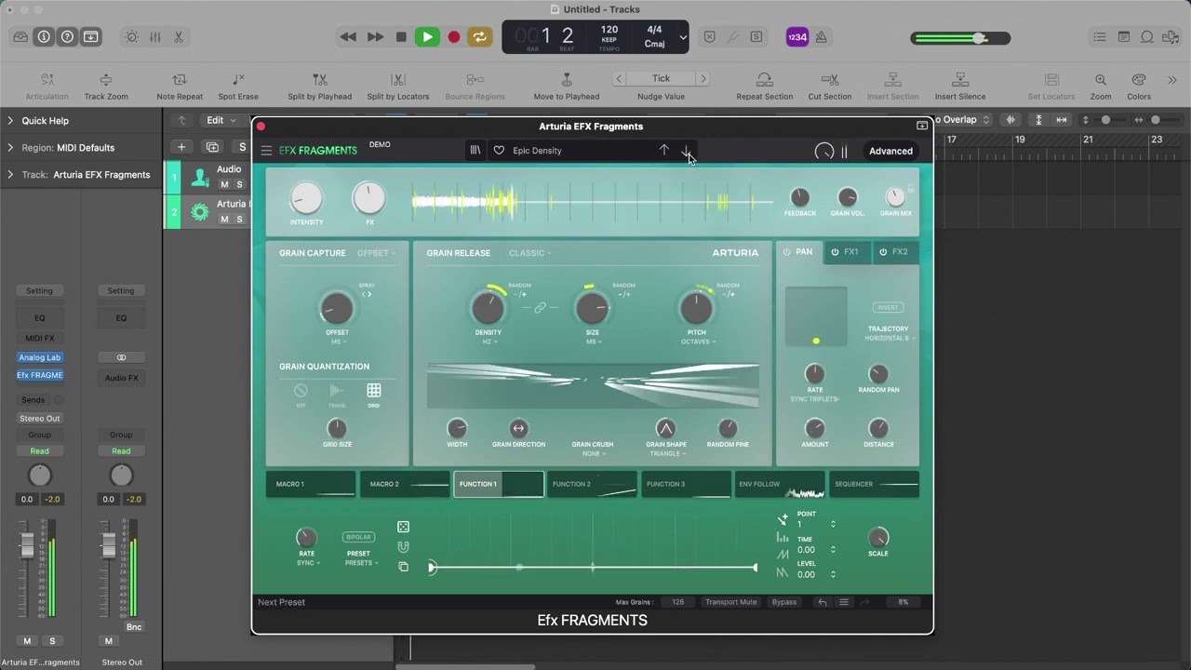Click the dice randomize icon in function editor
Image resolution: width=1191 pixels, height=670 pixels.
point(403,528)
